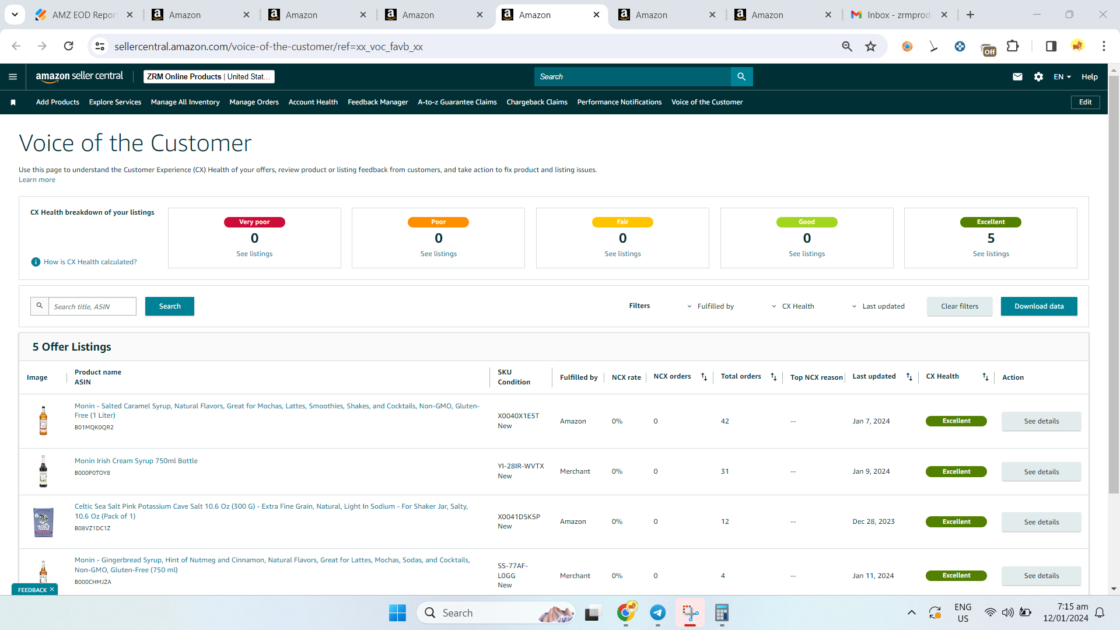See listings under the Excellent category
The width and height of the screenshot is (1120, 630).
pos(991,254)
